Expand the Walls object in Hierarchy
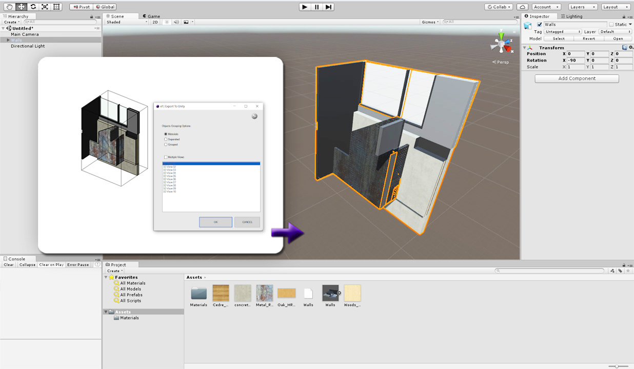This screenshot has height=369, width=634. (x=8, y=40)
